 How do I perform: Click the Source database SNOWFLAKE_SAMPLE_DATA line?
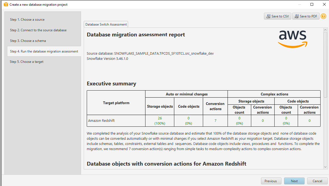pyautogui.click(x=150, y=54)
